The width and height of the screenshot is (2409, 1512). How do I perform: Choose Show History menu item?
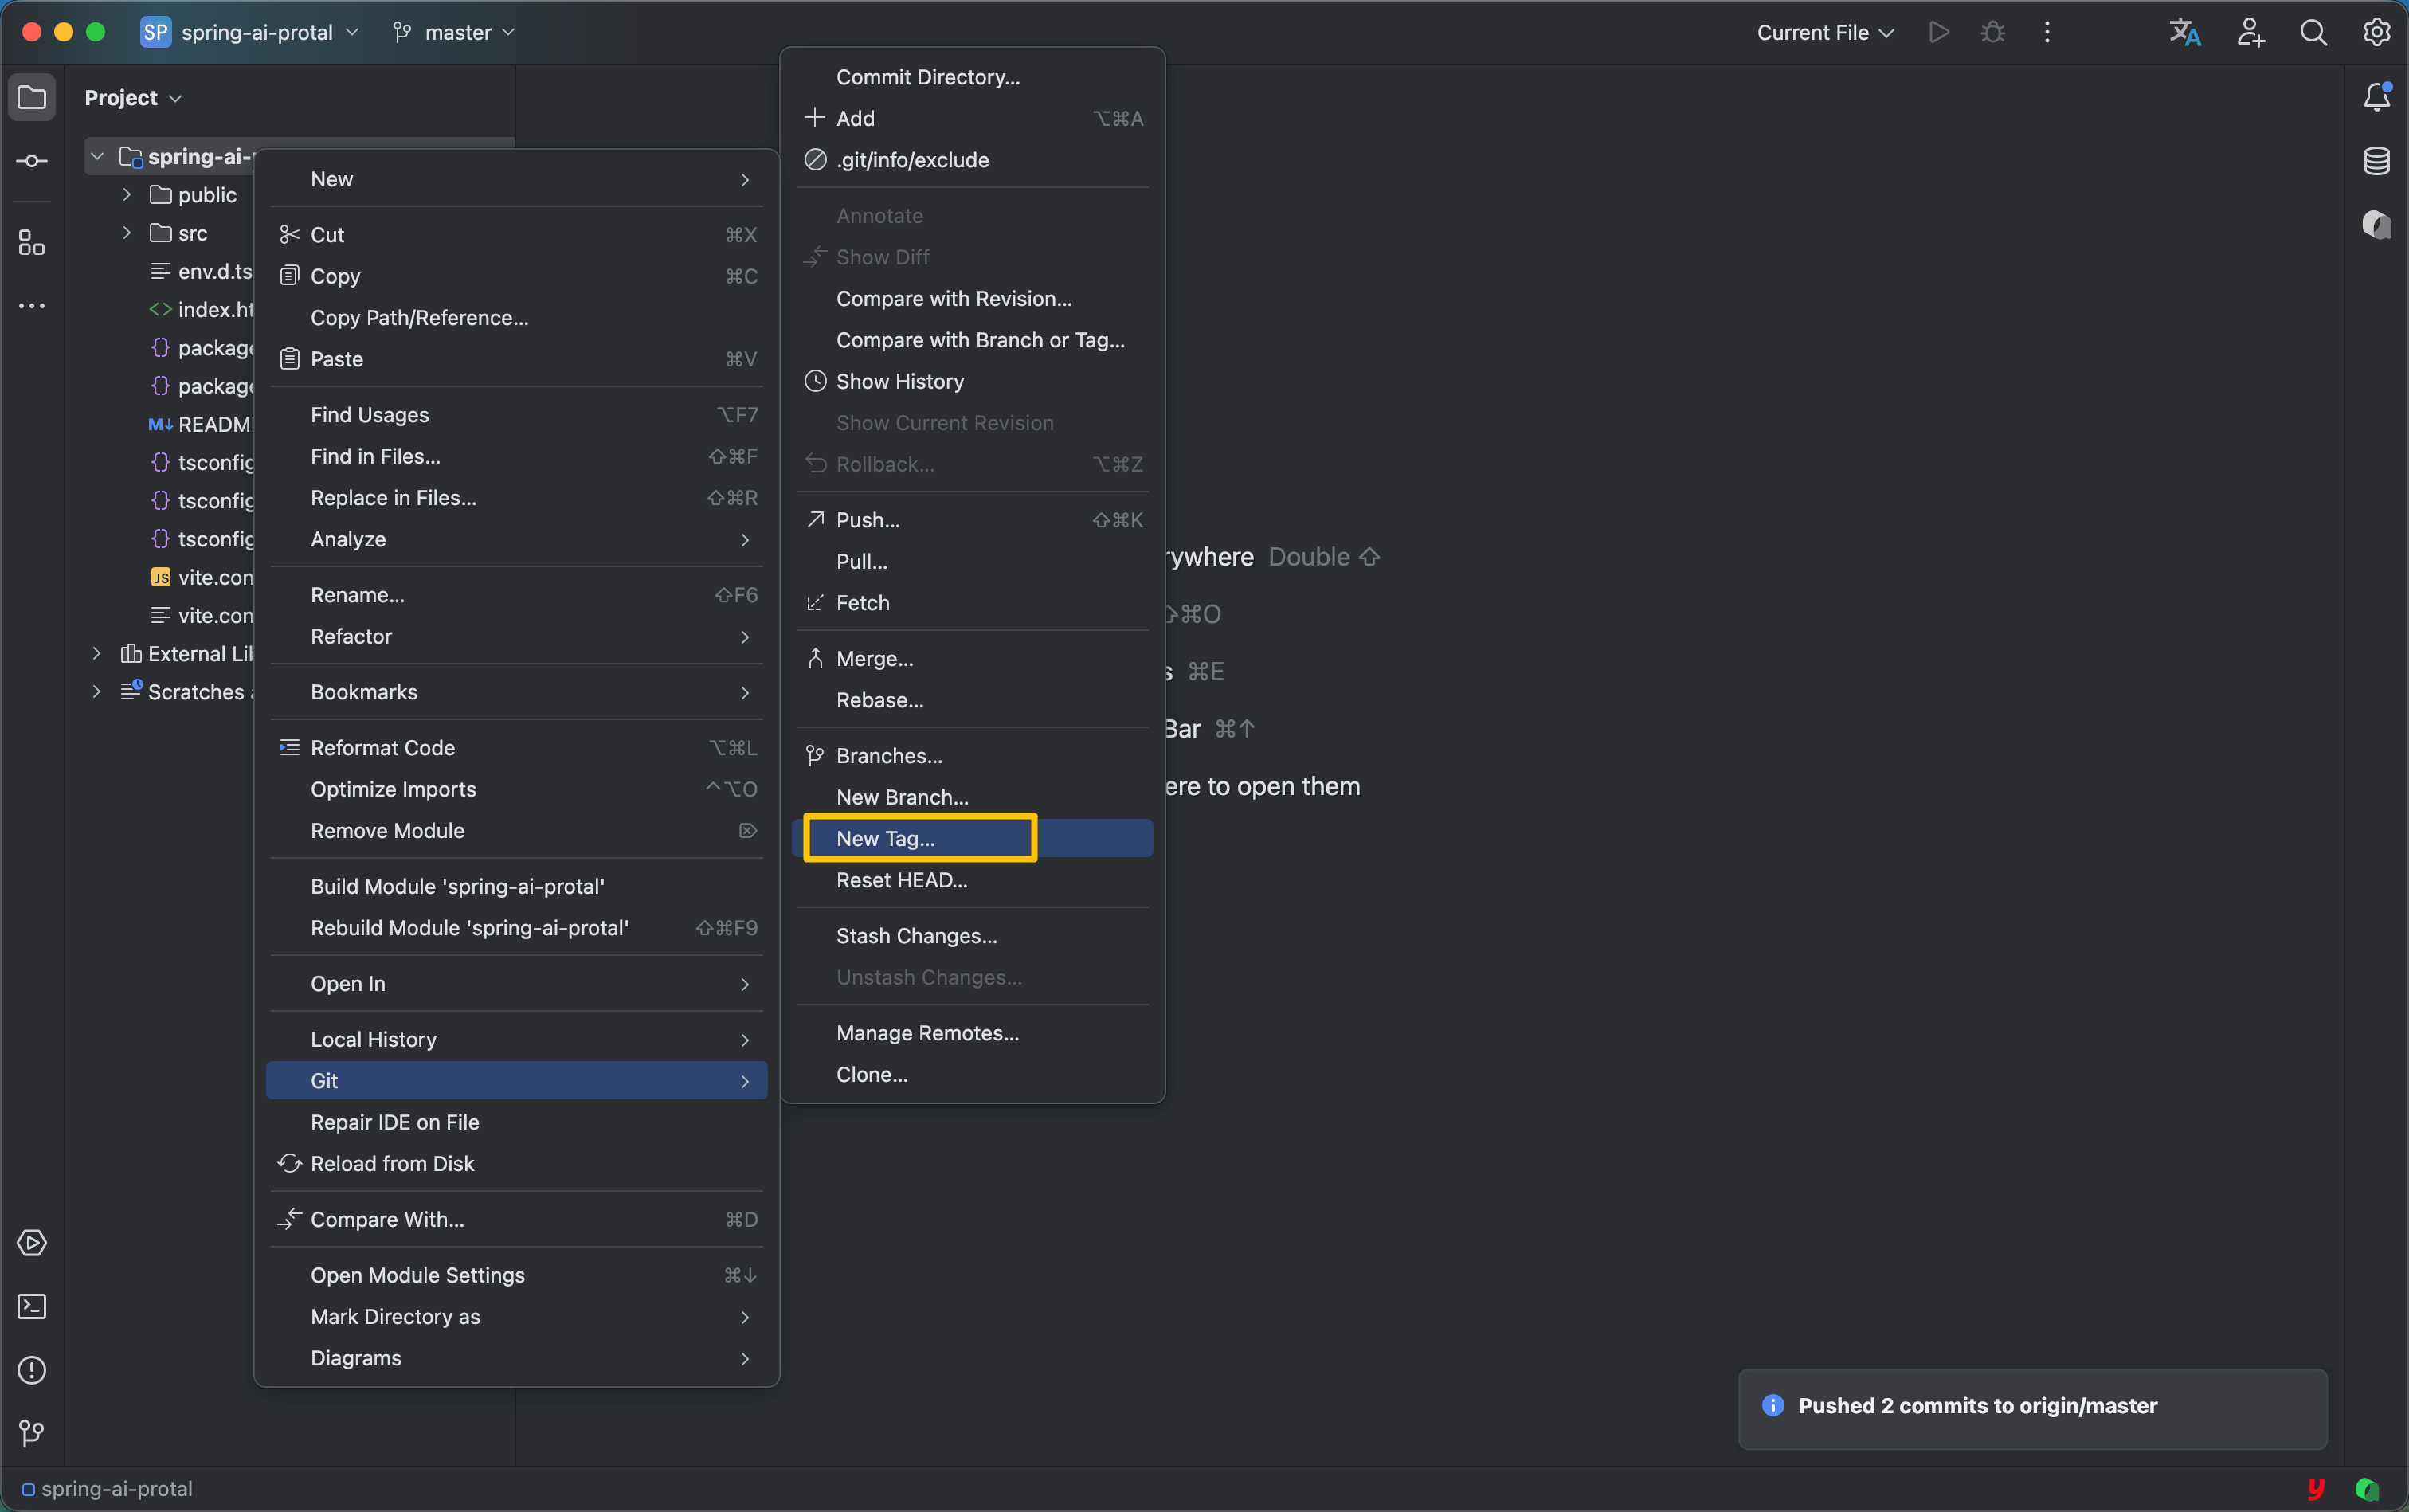(x=899, y=381)
